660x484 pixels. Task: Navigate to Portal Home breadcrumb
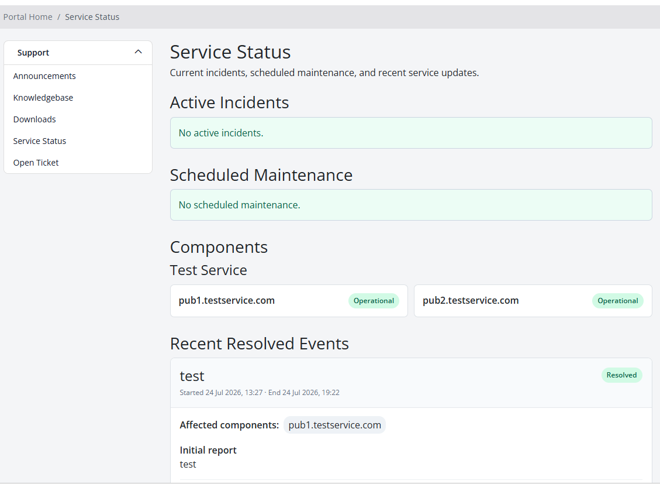pyautogui.click(x=28, y=18)
